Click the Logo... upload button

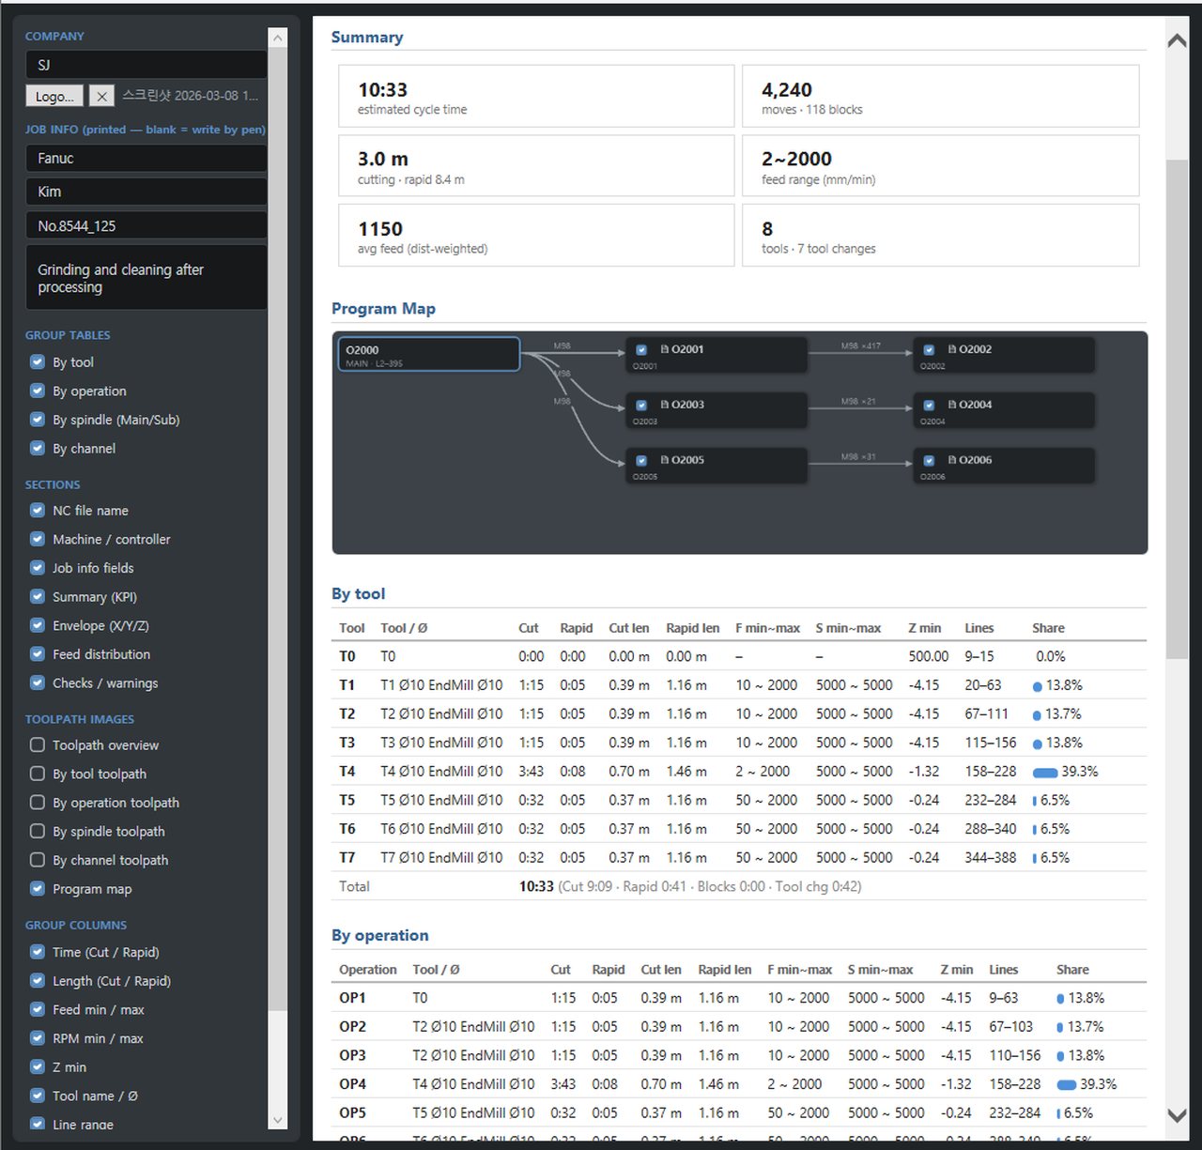pyautogui.click(x=54, y=96)
